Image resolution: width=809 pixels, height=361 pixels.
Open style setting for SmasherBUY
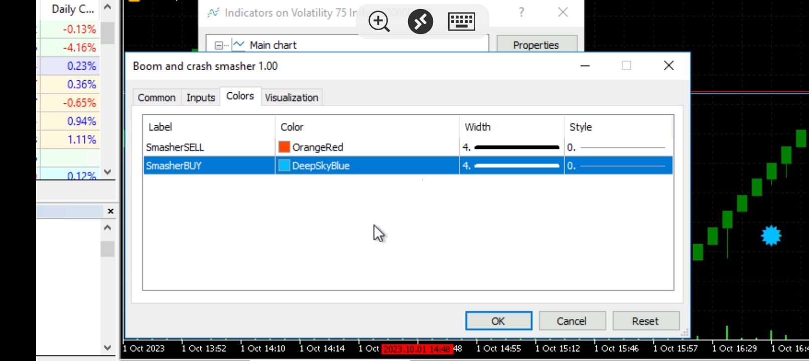tap(618, 165)
